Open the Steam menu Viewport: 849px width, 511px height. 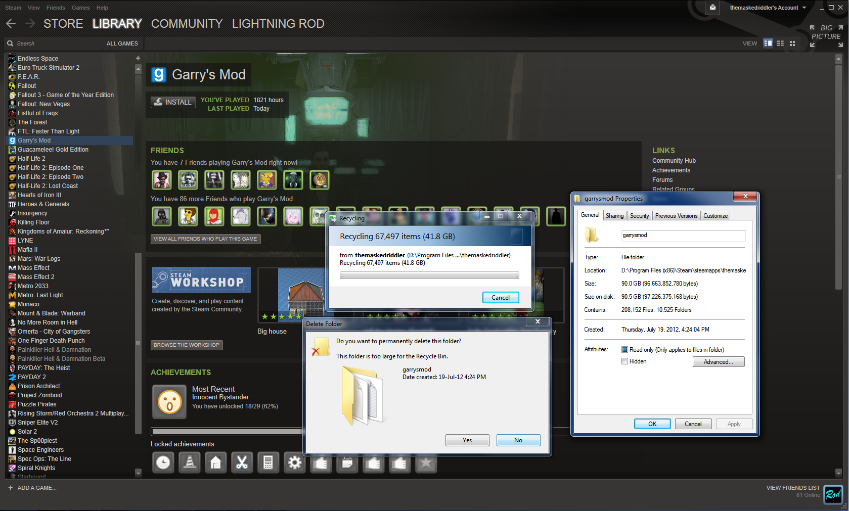click(13, 8)
